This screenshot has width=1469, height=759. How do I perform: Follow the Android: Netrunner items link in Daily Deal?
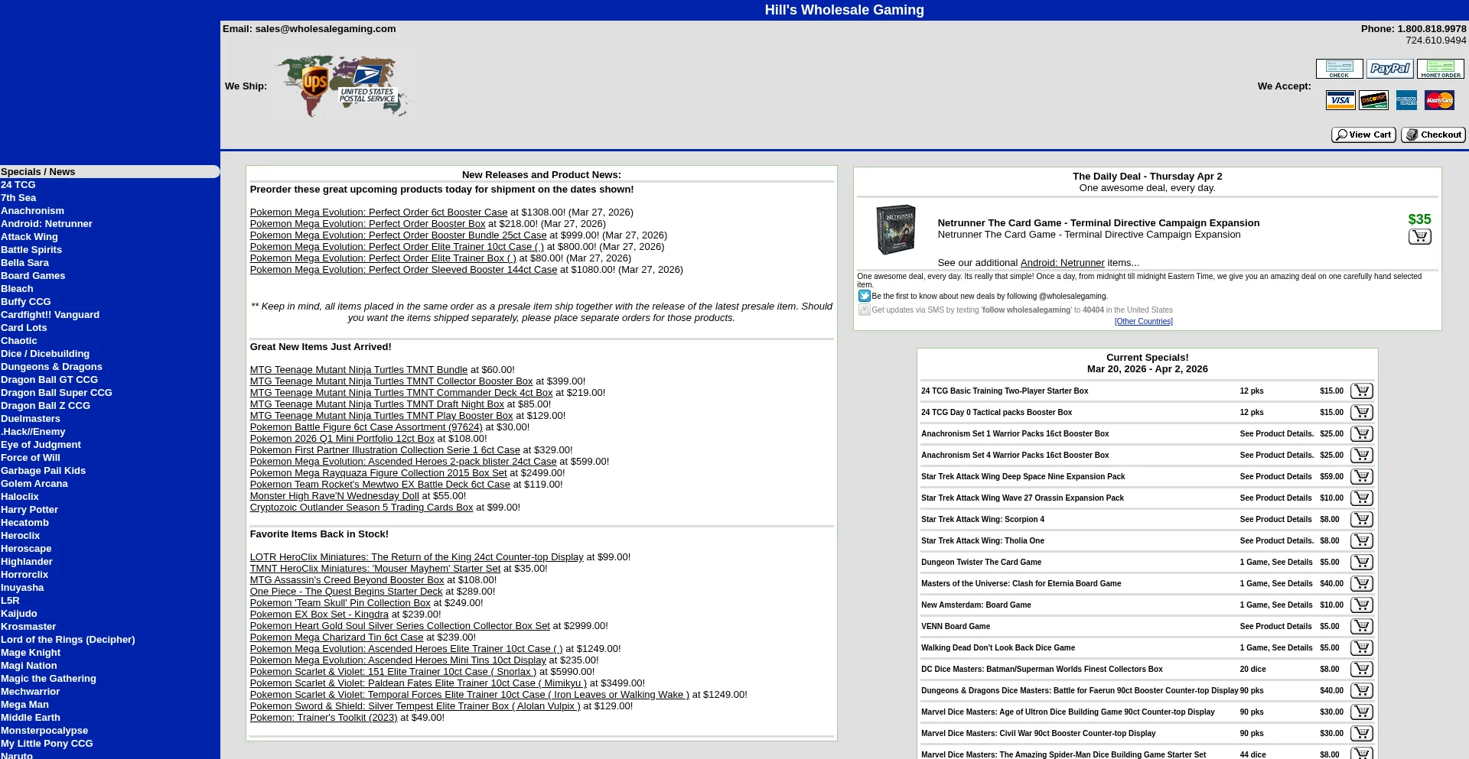pos(1063,263)
